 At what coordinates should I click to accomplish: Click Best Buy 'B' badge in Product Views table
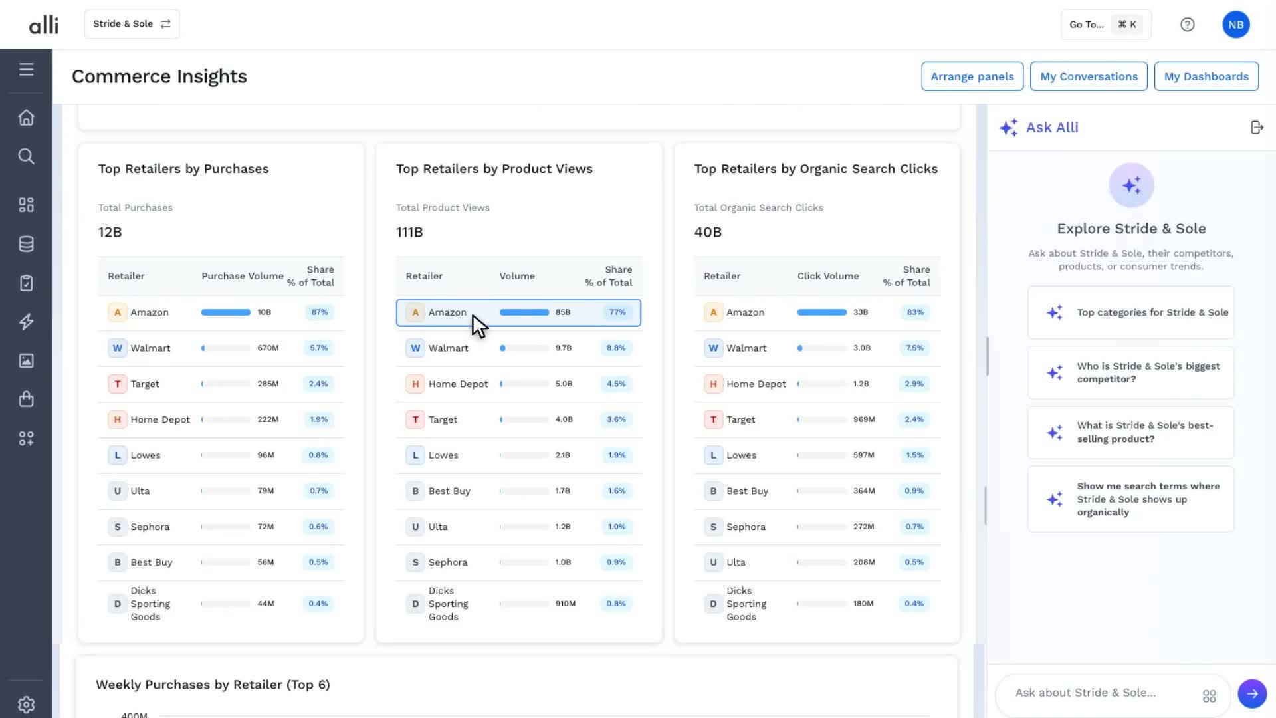415,491
